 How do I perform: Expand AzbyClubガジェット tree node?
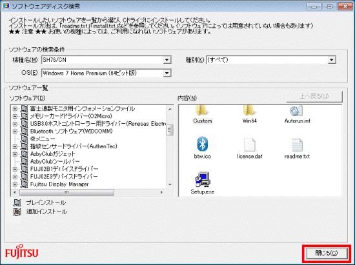pyautogui.click(x=15, y=154)
